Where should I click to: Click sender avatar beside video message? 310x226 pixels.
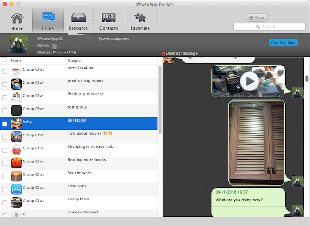298,93
